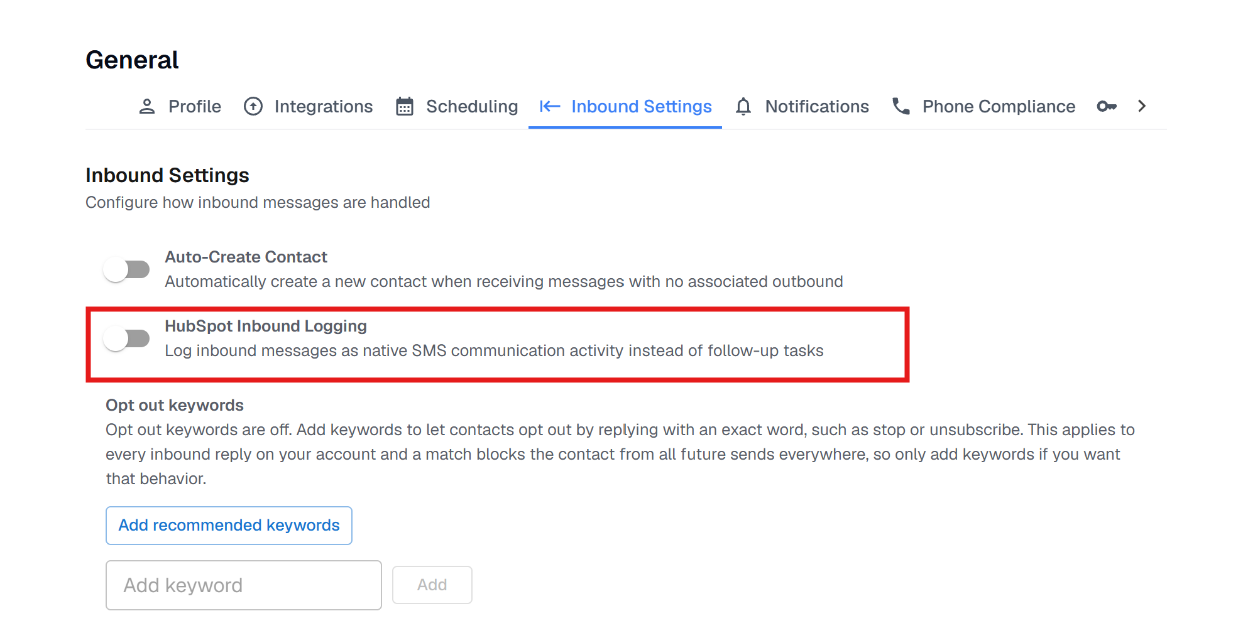Select the Inbound Settings tab
The width and height of the screenshot is (1243, 638).
(625, 106)
